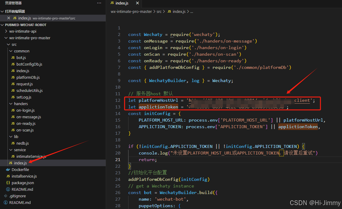
Task: Open nedb.js file
Action: pyautogui.click(x=22, y=143)
